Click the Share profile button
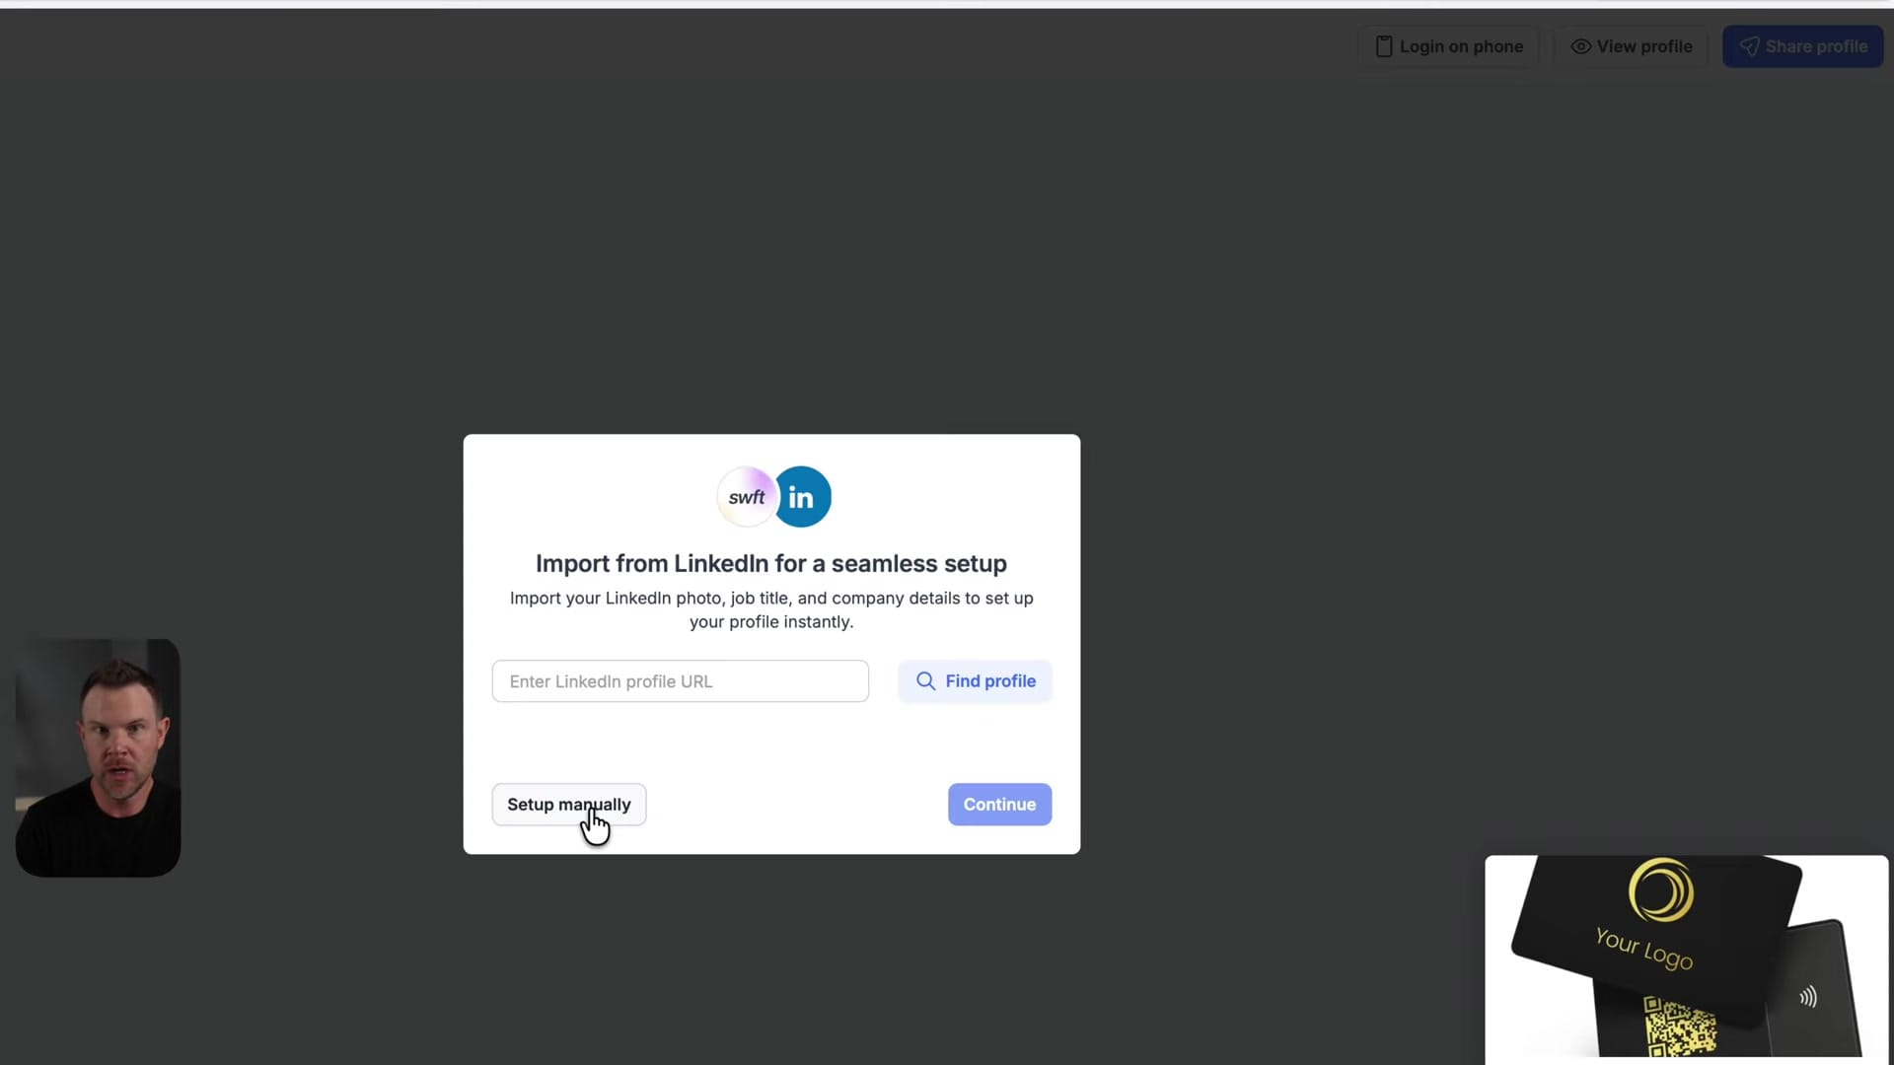1894x1065 pixels. [1803, 46]
